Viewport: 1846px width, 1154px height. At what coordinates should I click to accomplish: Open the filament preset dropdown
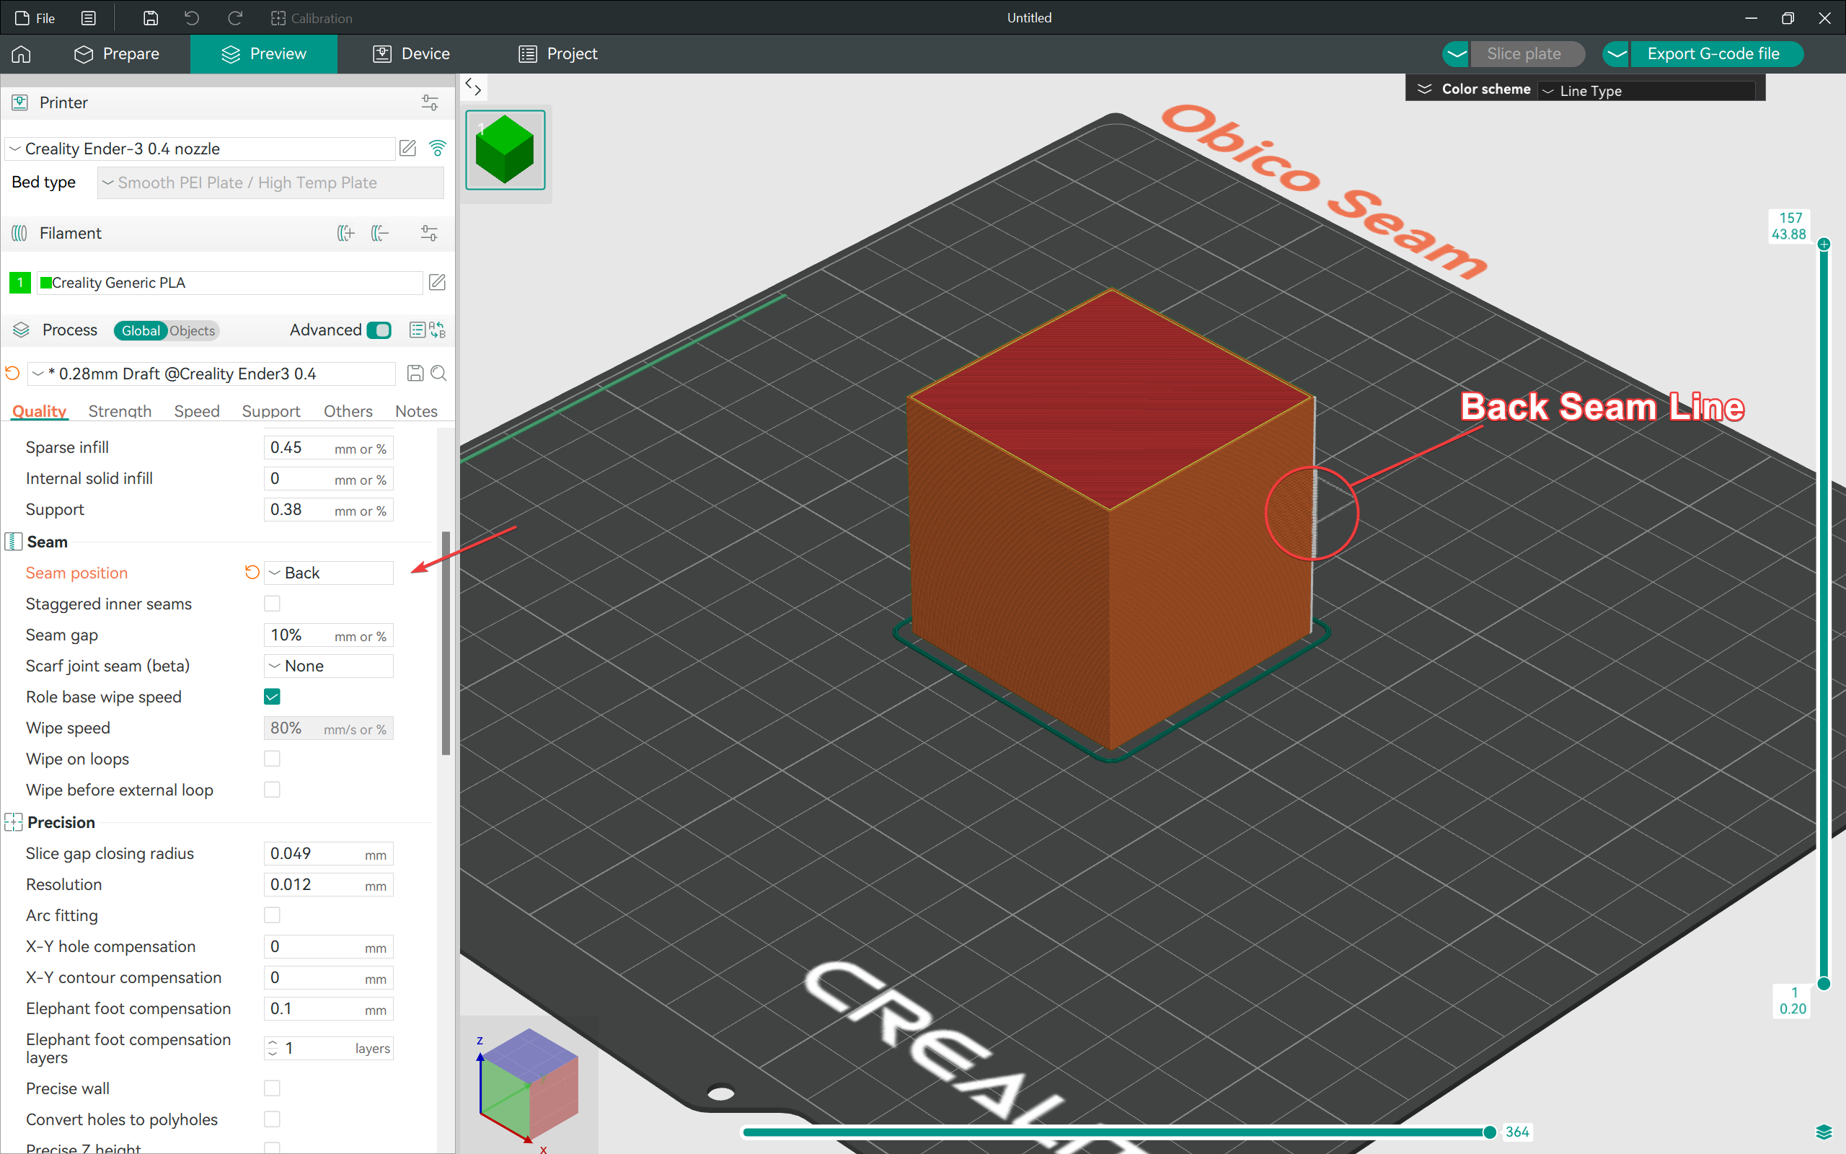(x=230, y=283)
